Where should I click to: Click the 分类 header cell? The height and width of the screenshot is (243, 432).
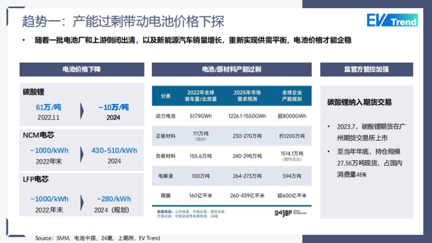coord(165,96)
